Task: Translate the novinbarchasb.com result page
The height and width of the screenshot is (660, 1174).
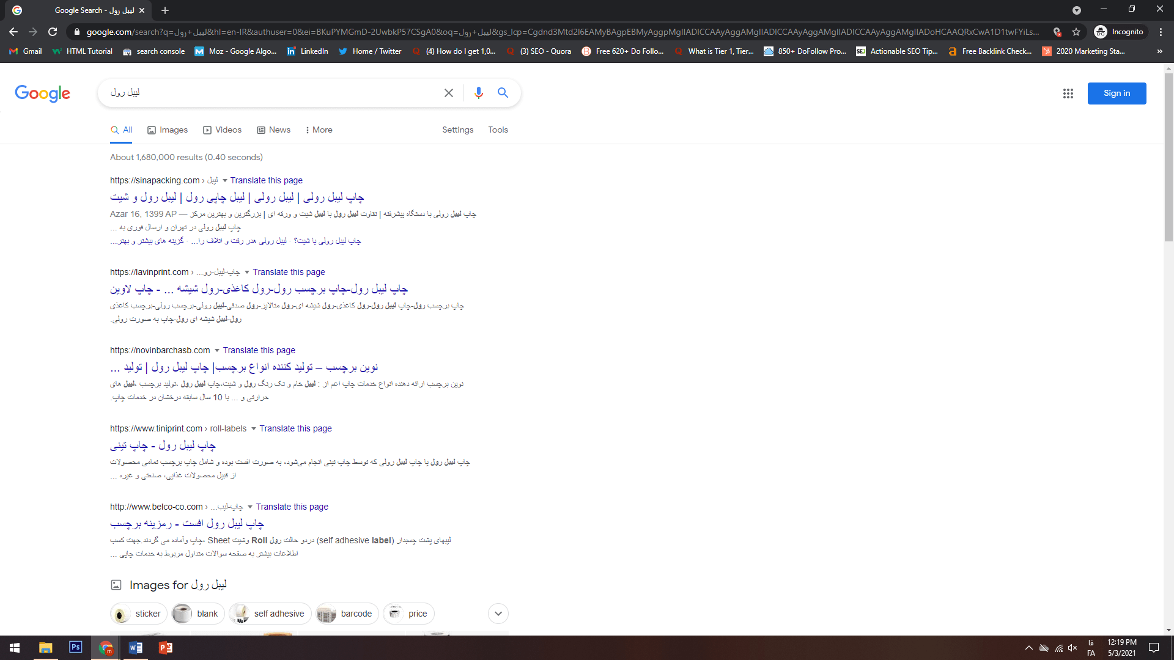Action: point(259,351)
